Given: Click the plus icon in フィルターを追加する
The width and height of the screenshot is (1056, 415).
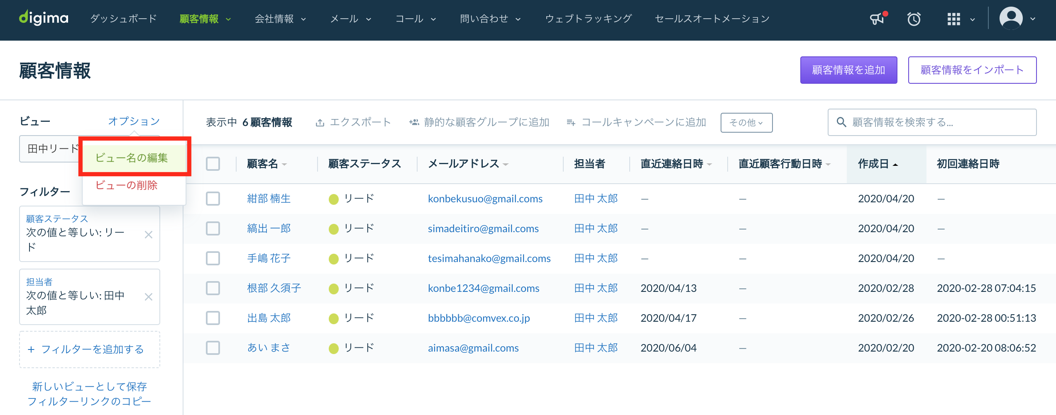Looking at the screenshot, I should pos(31,349).
